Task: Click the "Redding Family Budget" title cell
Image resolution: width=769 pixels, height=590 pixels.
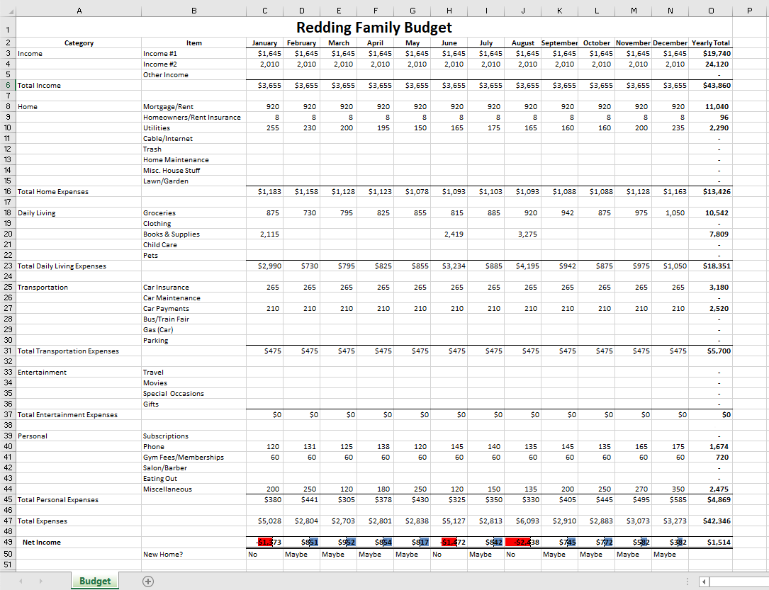Action: click(x=374, y=27)
